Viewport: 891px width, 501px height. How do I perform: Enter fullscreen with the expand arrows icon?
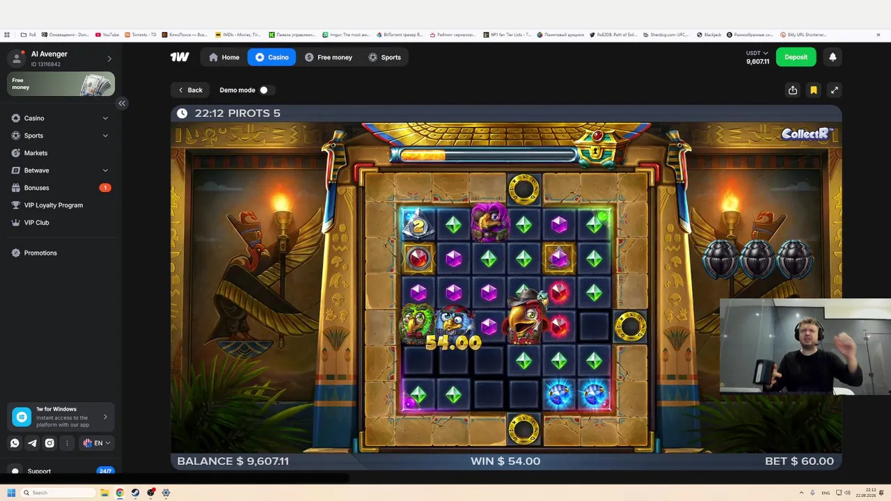click(834, 90)
